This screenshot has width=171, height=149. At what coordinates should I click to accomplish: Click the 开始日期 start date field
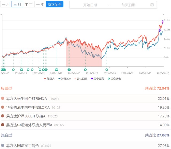click(90, 5)
